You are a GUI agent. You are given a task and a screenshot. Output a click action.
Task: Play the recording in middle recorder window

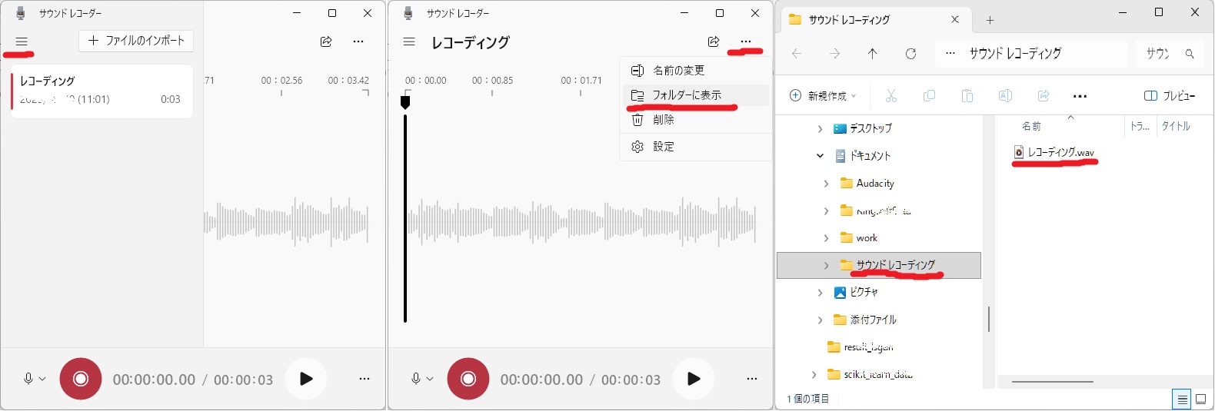[694, 379]
